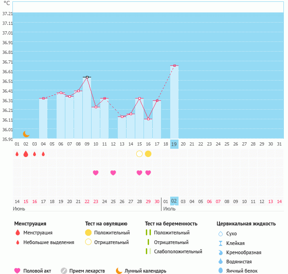Click the menstruation drop under day 01
This screenshot has height=274, width=288.
(x=17, y=154)
